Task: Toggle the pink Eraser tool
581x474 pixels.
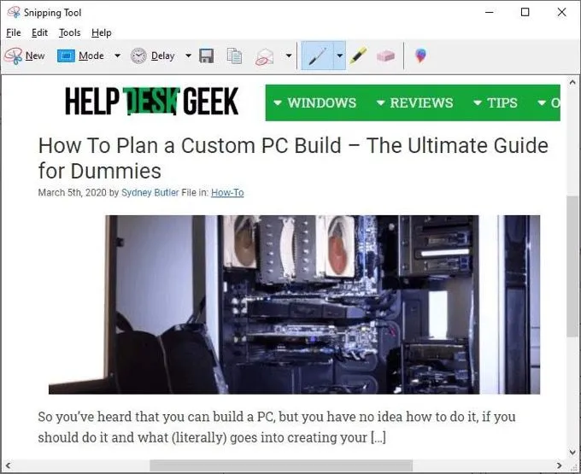Action: (385, 56)
